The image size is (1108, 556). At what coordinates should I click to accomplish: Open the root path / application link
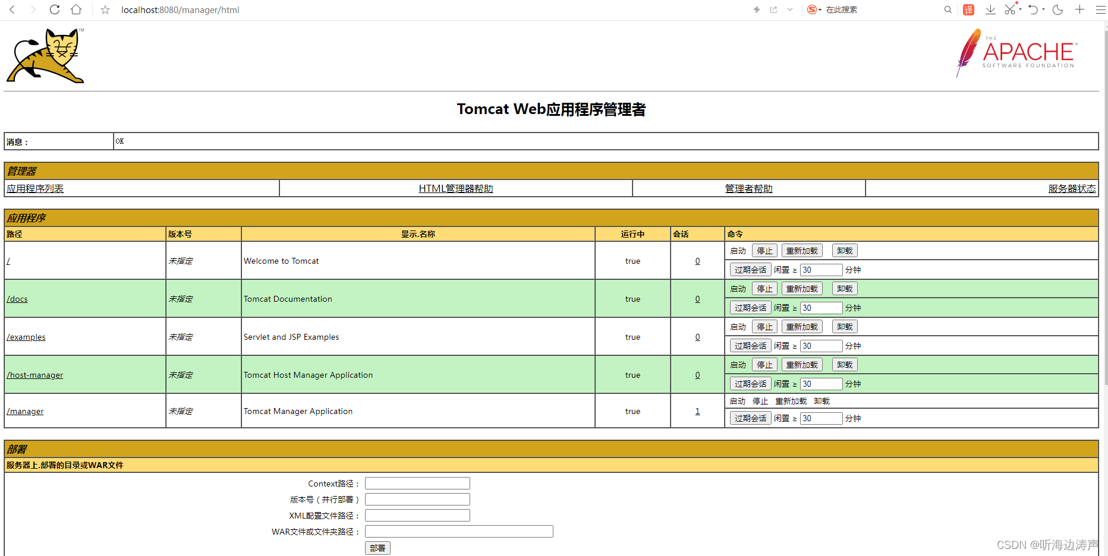[x=8, y=261]
